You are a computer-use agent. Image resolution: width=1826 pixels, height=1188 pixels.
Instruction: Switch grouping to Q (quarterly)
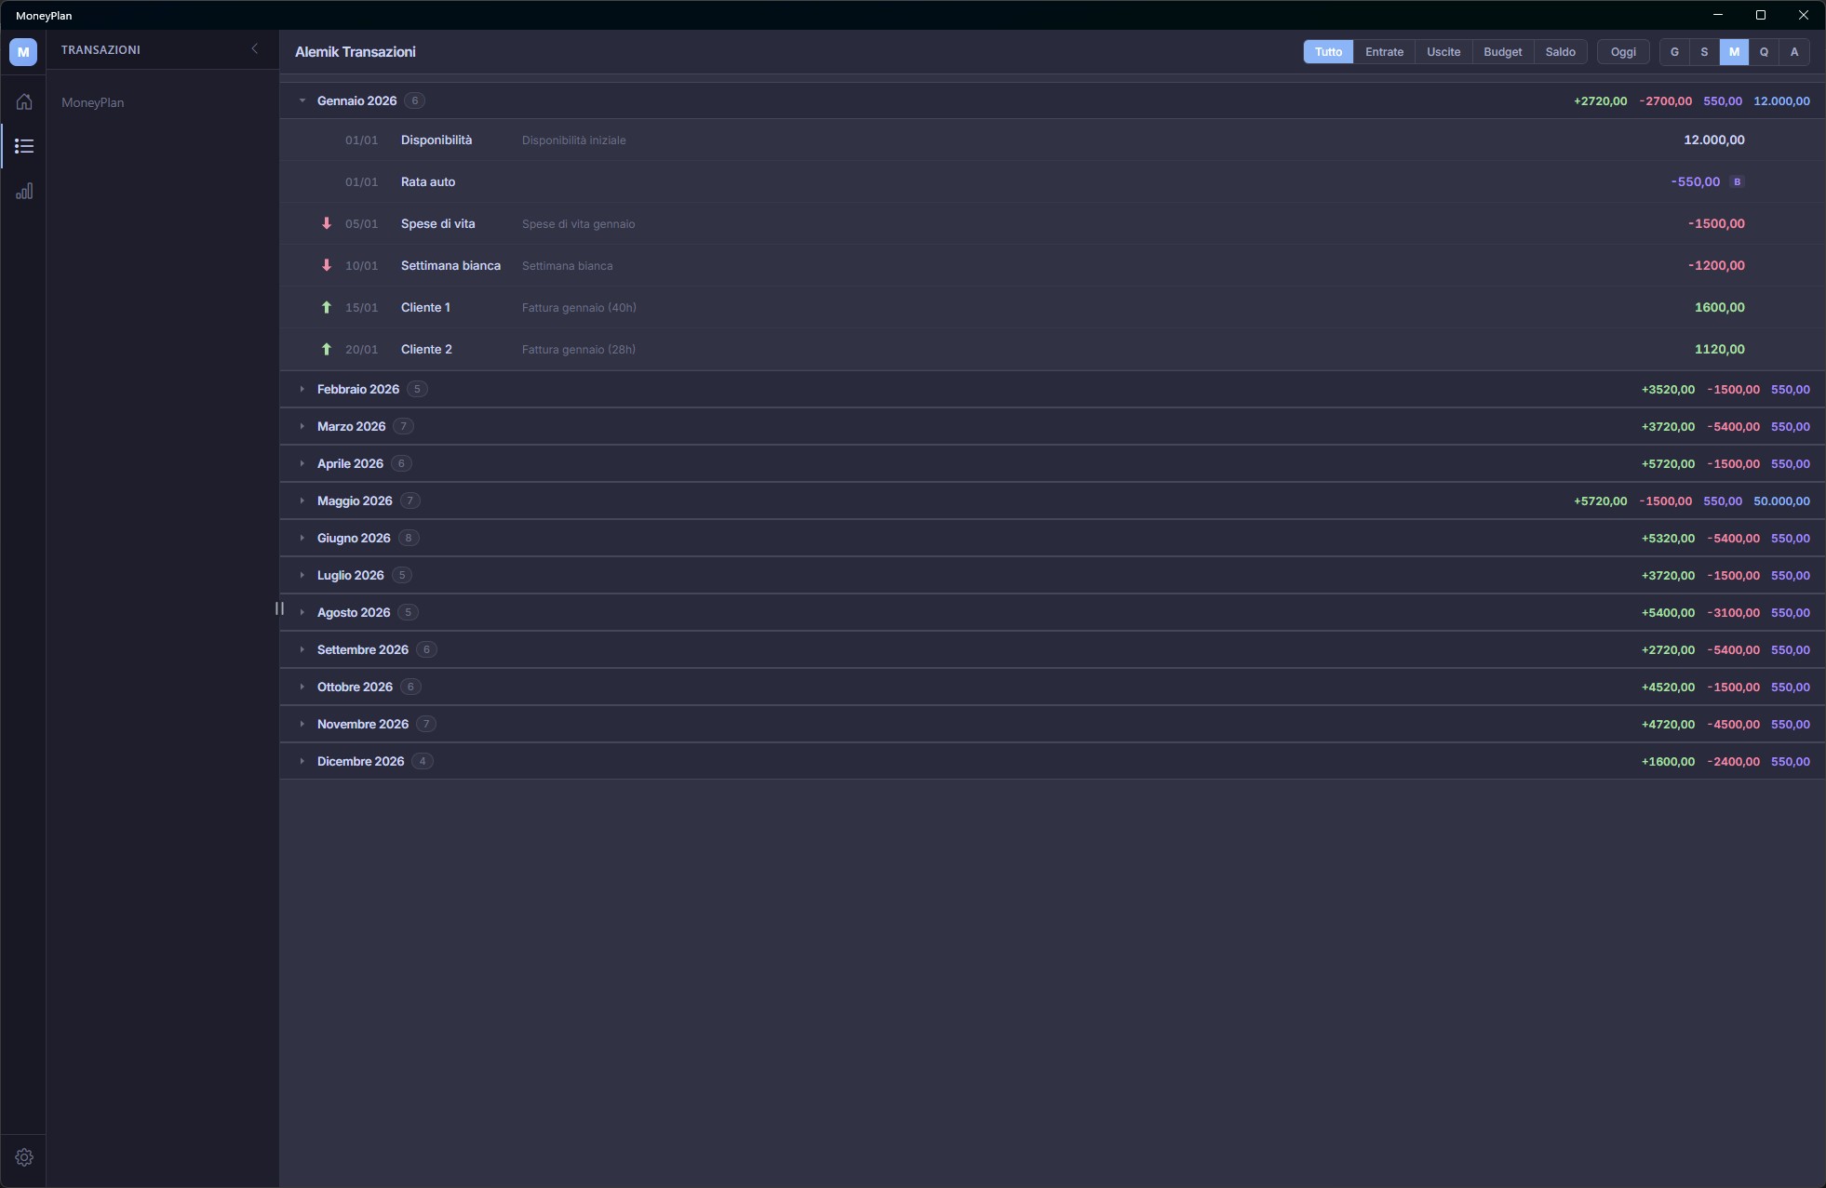click(1764, 52)
